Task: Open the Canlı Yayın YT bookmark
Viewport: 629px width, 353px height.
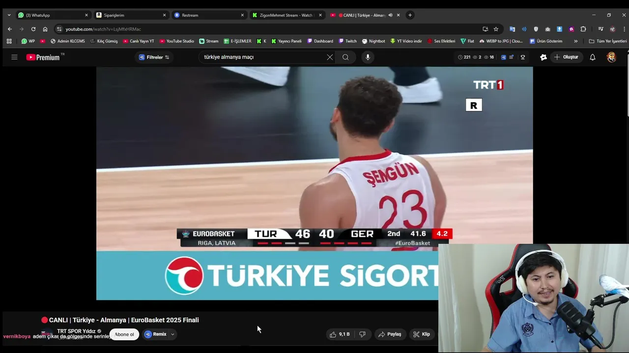Action: pyautogui.click(x=139, y=41)
